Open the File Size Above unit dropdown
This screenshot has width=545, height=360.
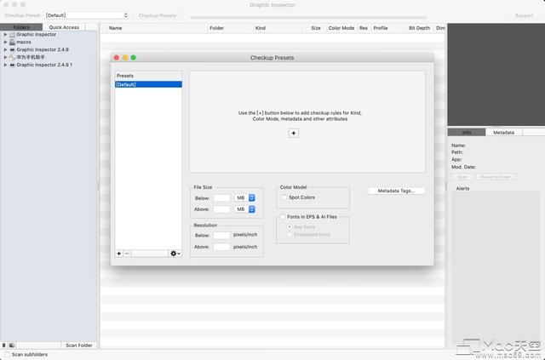[x=245, y=209]
